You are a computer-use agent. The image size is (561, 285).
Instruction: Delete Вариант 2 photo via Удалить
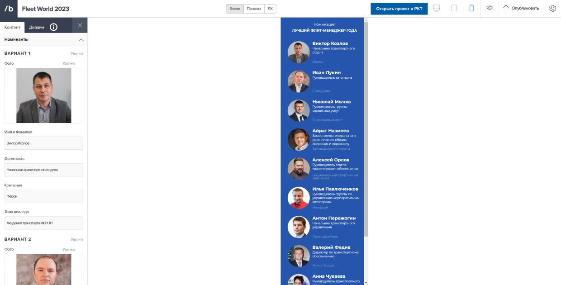69,249
